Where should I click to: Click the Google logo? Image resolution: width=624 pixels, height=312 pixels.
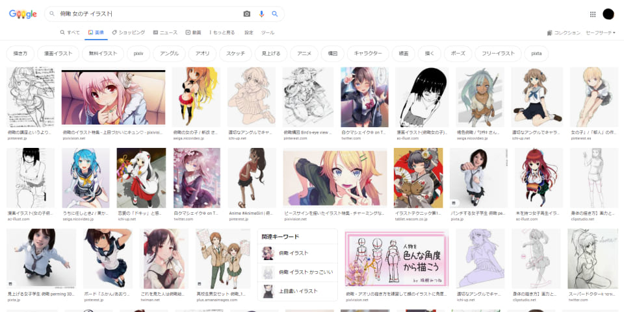click(22, 14)
